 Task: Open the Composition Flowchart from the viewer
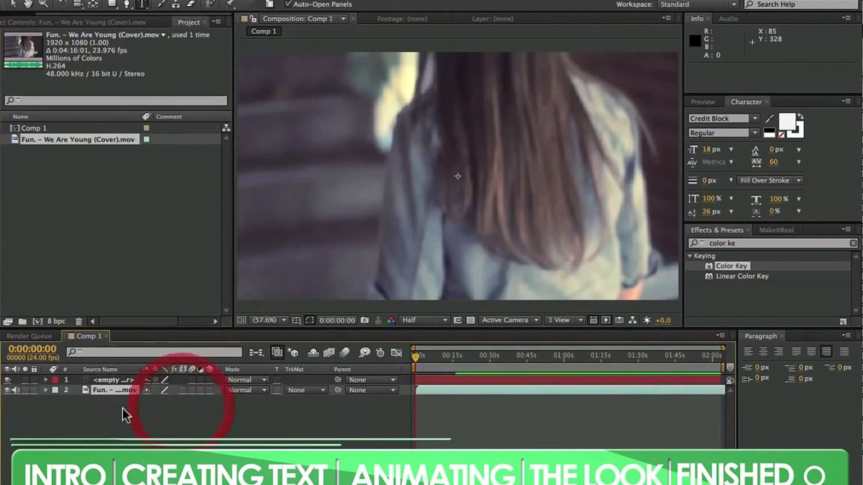(x=633, y=320)
